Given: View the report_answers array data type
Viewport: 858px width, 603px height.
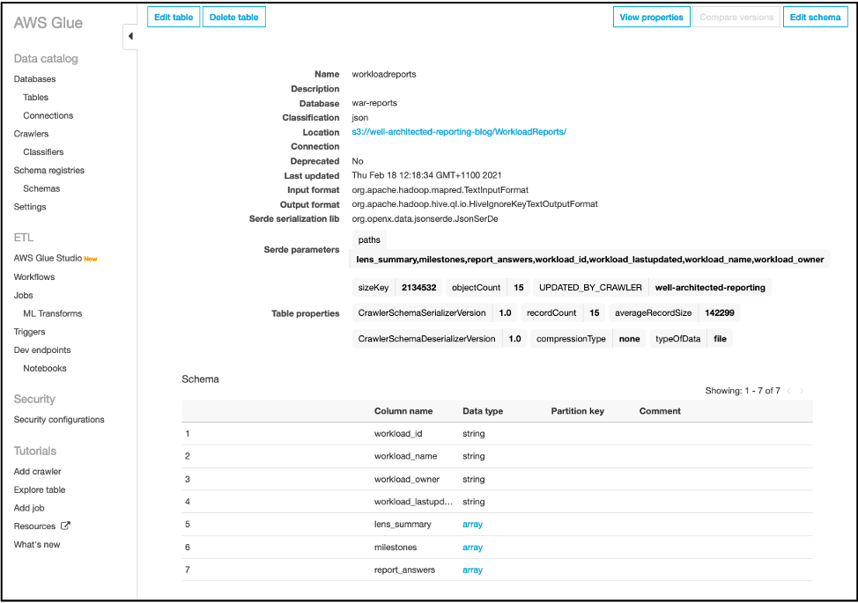Looking at the screenshot, I should (x=472, y=570).
